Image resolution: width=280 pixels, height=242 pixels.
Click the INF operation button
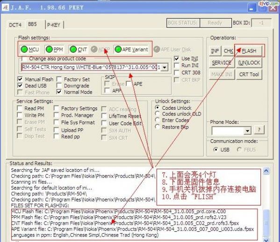click(215, 51)
